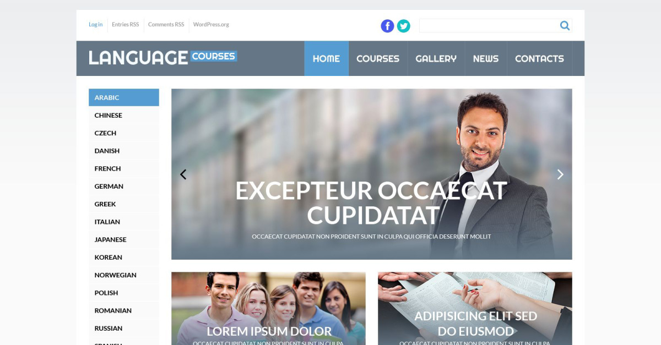Open the Courses menu item
Image resolution: width=661 pixels, height=345 pixels.
coord(378,58)
